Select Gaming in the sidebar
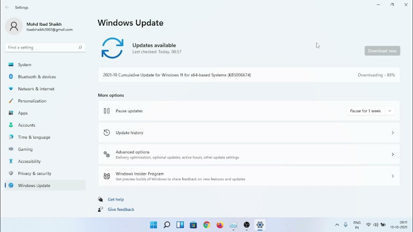The image size is (413, 232). (x=45, y=149)
